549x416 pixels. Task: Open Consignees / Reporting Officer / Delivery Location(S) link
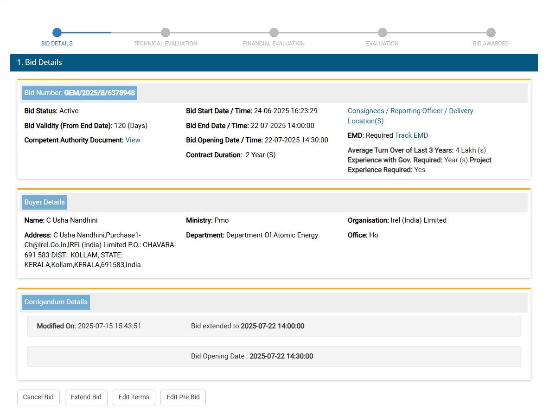click(410, 116)
